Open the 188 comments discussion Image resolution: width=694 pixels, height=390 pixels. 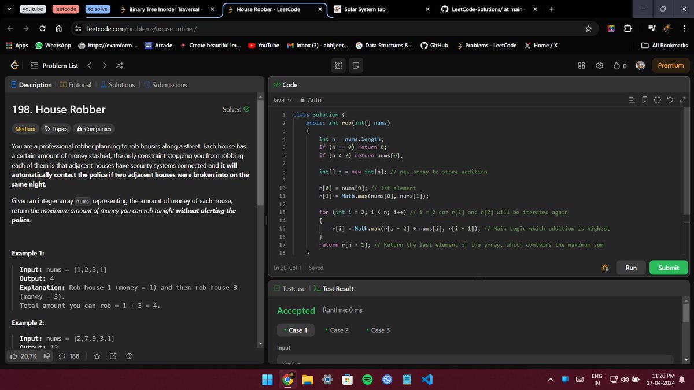click(x=69, y=356)
